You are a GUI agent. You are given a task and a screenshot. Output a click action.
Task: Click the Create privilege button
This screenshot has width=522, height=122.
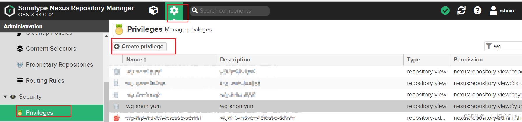[139, 47]
